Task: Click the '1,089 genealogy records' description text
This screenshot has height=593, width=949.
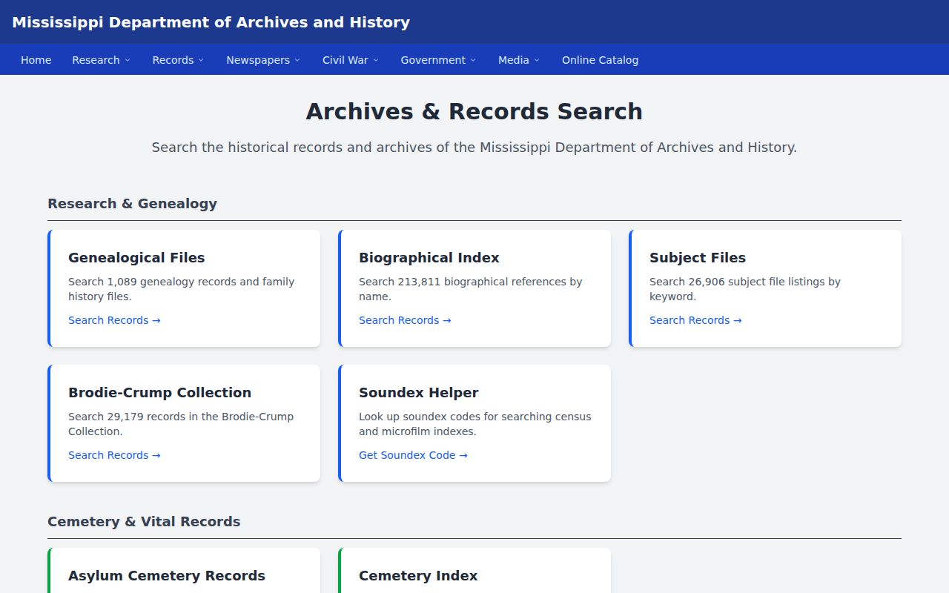Action: click(x=182, y=289)
